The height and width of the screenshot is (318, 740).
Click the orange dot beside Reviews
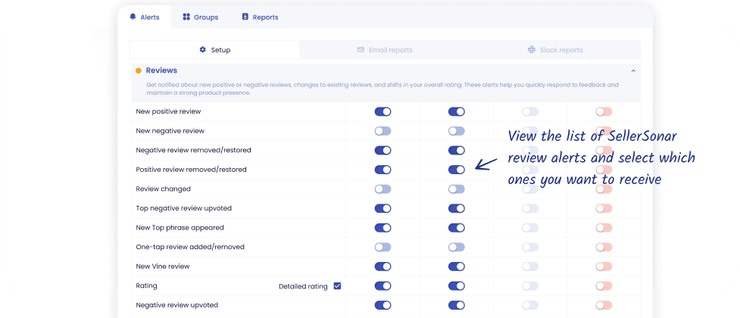[x=138, y=70]
